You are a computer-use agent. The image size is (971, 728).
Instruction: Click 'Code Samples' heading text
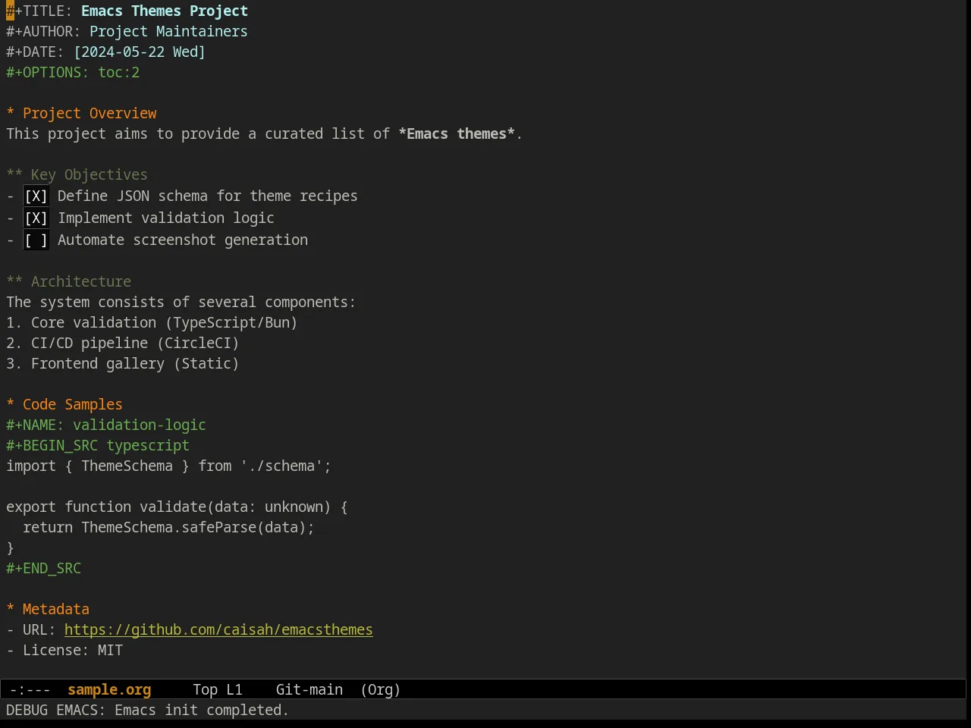click(x=73, y=404)
